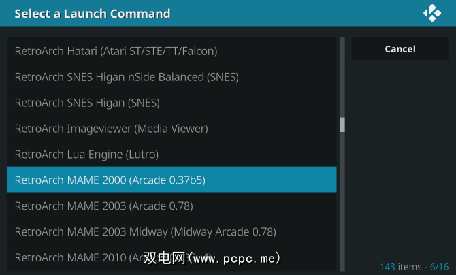Click the Kodi logo icon

(432, 13)
